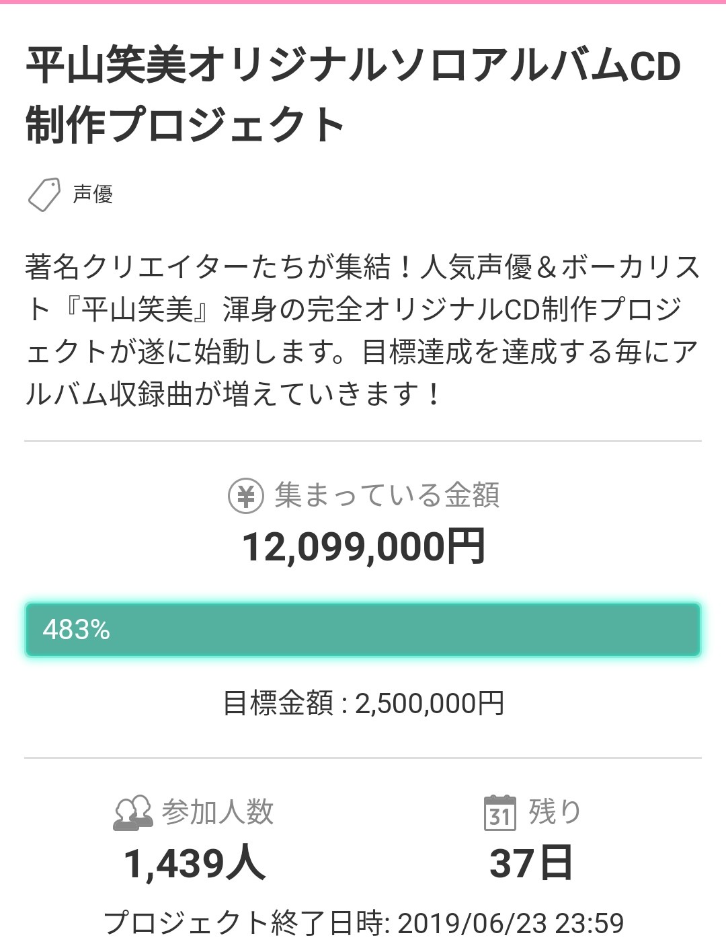Click the 目標金額 2,500,000円 text
Image resolution: width=726 pixels, height=952 pixels.
(363, 704)
